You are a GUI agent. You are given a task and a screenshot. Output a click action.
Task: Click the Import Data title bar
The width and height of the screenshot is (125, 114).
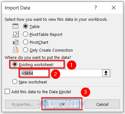(x=47, y=8)
